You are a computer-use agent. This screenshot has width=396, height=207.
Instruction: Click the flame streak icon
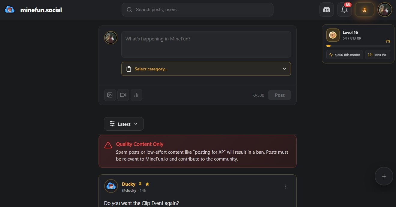(364, 10)
